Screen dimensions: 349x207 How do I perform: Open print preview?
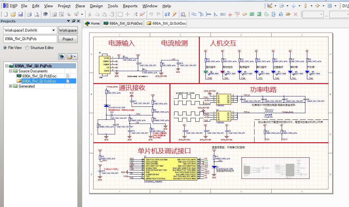36,15
